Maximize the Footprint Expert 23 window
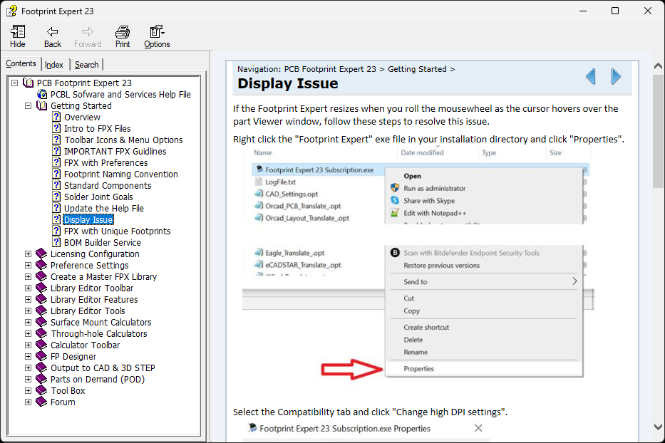The width and height of the screenshot is (665, 443). 615,11
